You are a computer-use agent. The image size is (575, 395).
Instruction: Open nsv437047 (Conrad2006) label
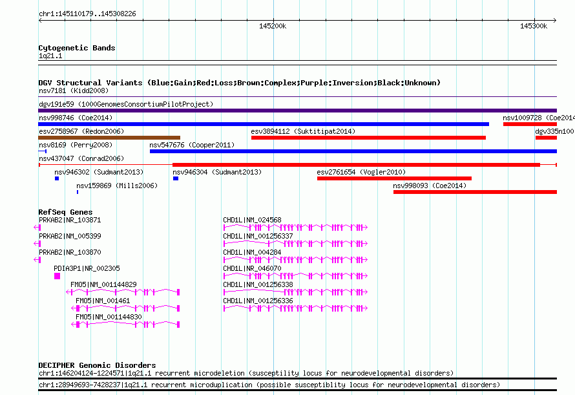point(81,158)
